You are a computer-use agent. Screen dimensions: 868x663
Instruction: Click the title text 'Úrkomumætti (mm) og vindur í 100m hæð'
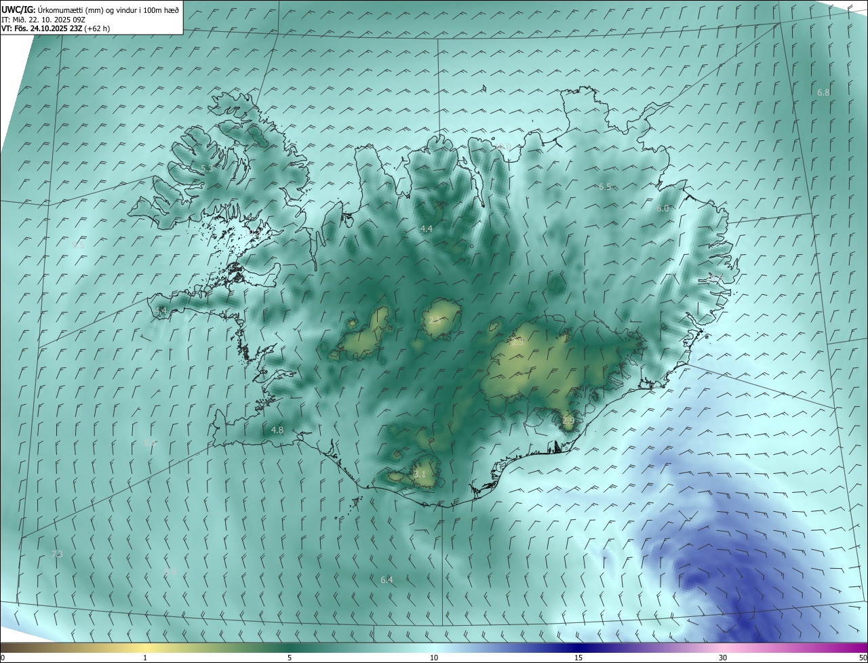tap(108, 9)
